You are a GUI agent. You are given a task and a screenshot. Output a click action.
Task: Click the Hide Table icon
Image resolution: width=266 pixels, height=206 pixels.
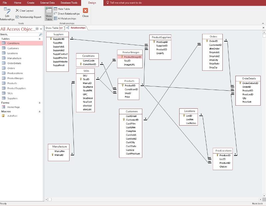click(x=56, y=9)
